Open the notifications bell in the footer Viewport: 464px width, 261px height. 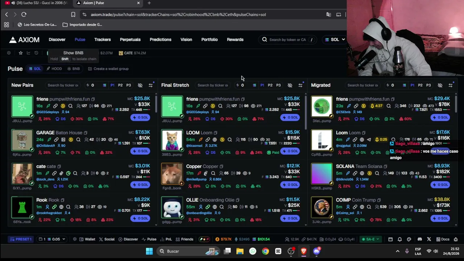click(399, 239)
